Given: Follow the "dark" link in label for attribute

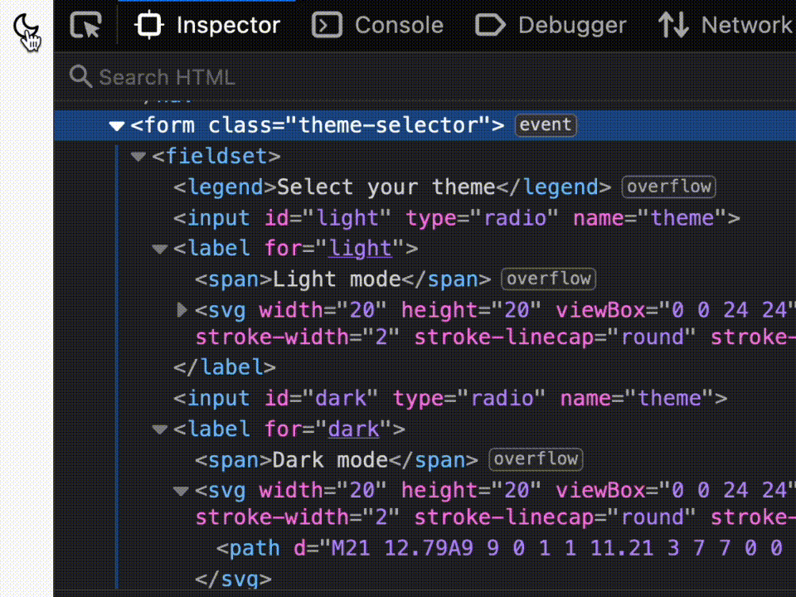Looking at the screenshot, I should pos(353,430).
